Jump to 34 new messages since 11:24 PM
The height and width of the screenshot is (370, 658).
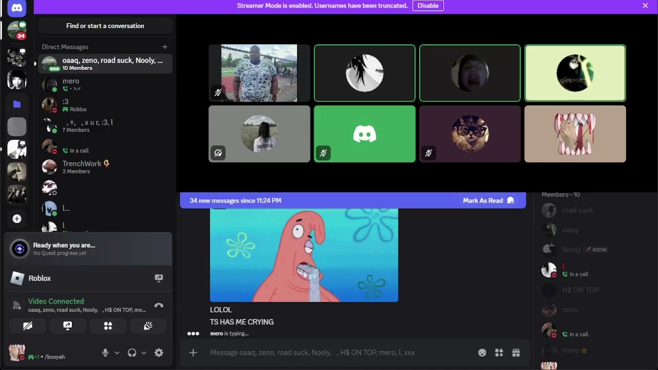tap(235, 200)
